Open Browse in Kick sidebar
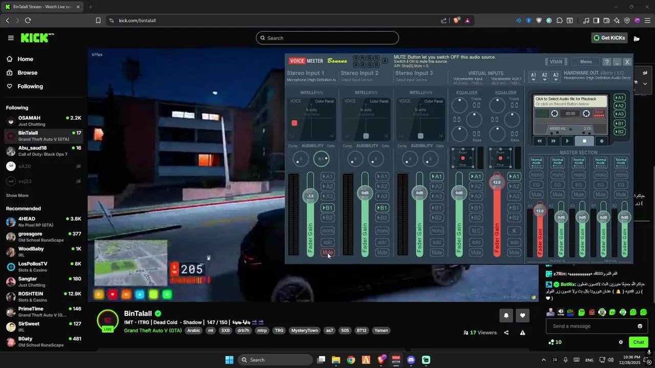Screen dimensions: 655x368 (28, 73)
